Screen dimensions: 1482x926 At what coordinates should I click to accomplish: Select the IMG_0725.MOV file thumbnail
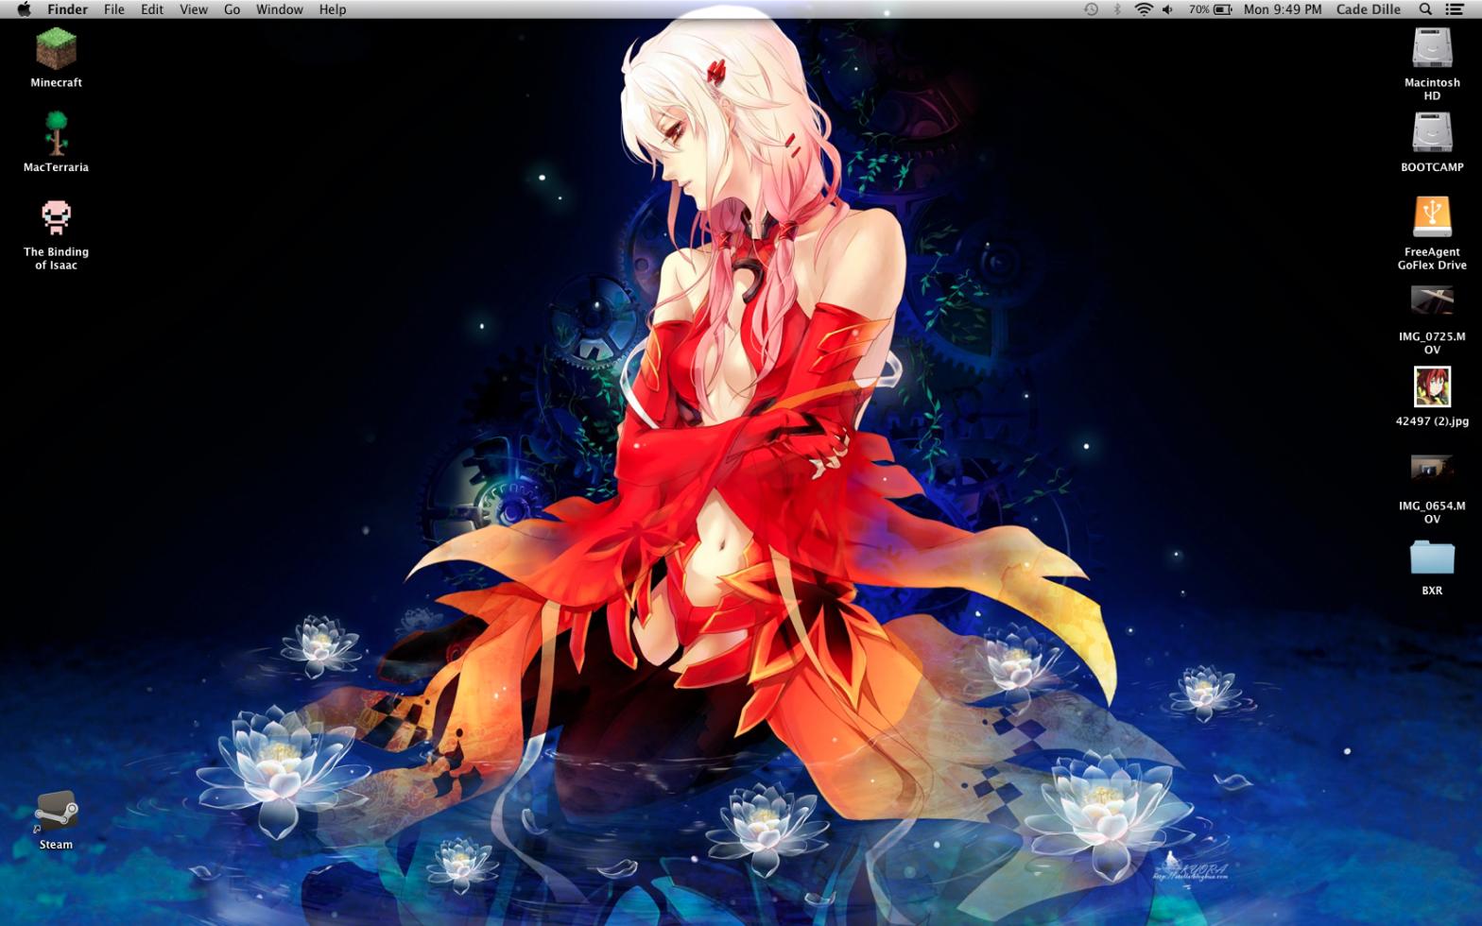pos(1432,300)
